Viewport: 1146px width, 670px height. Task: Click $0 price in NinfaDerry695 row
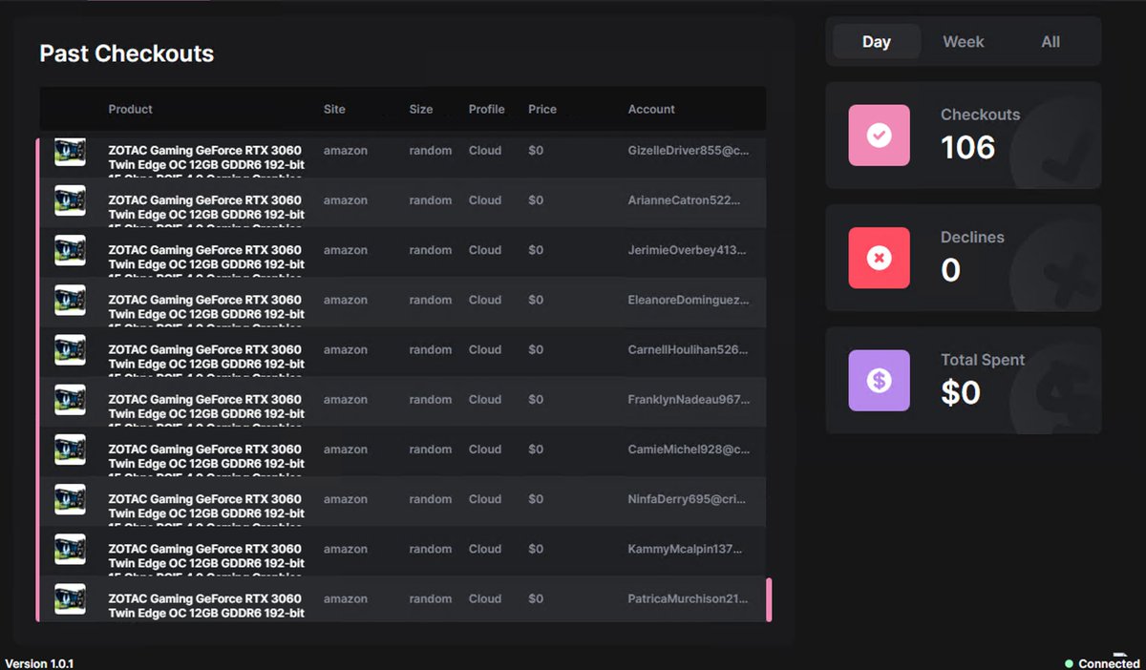coord(536,498)
